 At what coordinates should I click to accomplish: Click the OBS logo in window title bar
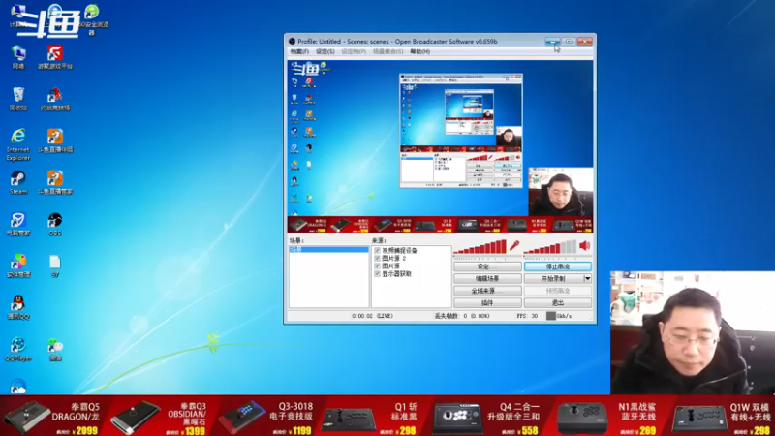click(292, 42)
